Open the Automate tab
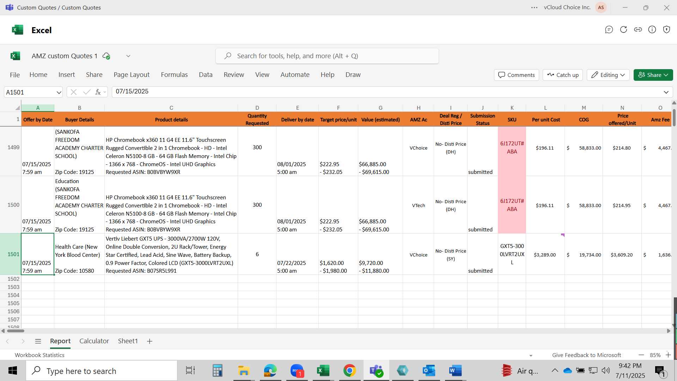The image size is (677, 381). click(x=295, y=75)
